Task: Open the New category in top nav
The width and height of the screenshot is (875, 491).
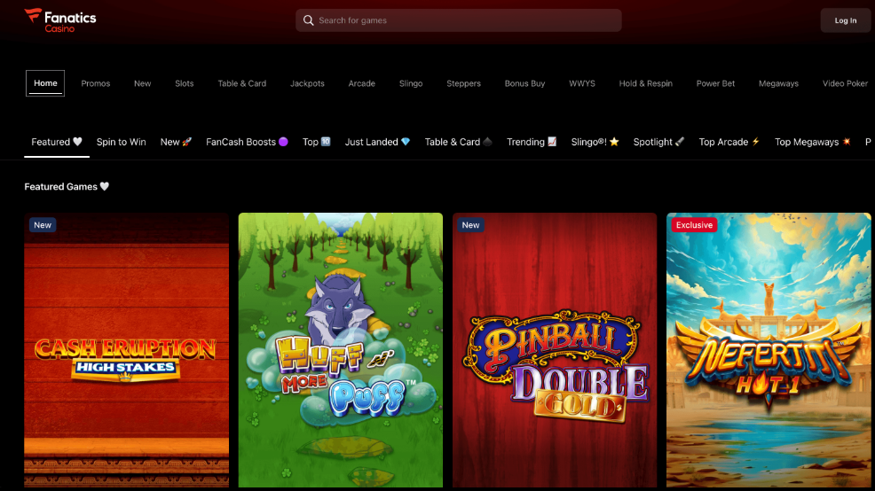Action: tap(142, 83)
